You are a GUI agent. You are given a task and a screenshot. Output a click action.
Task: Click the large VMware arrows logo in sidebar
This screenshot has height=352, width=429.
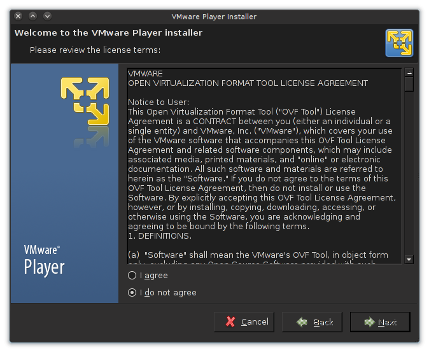point(85,101)
